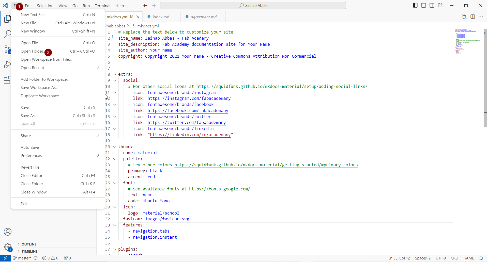Choose New Text File menu entry
This screenshot has width=487, height=262.
(x=58, y=14)
